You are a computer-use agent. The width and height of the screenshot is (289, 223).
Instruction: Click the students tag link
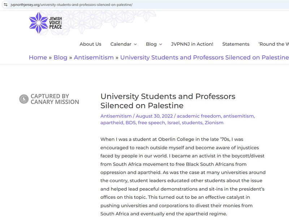192,123
